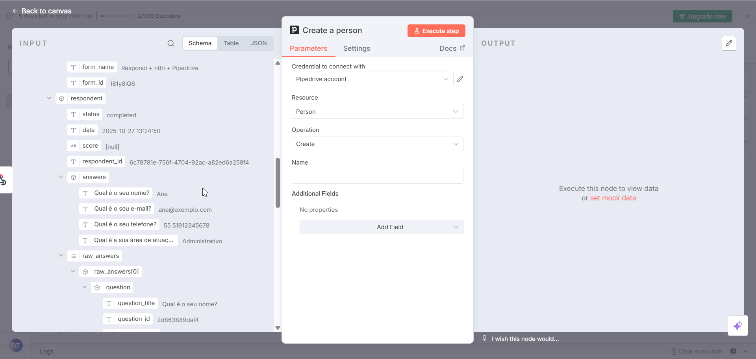Open the Operation dropdown showing Create
Image resolution: width=756 pixels, height=359 pixels.
(377, 144)
